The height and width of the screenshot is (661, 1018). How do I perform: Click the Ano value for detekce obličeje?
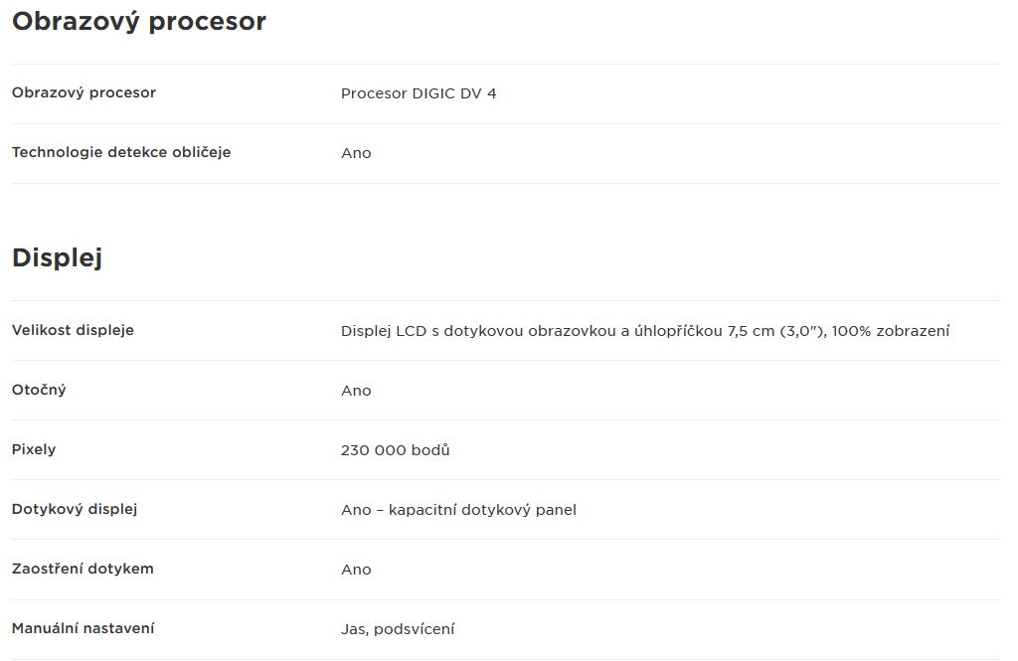click(357, 153)
